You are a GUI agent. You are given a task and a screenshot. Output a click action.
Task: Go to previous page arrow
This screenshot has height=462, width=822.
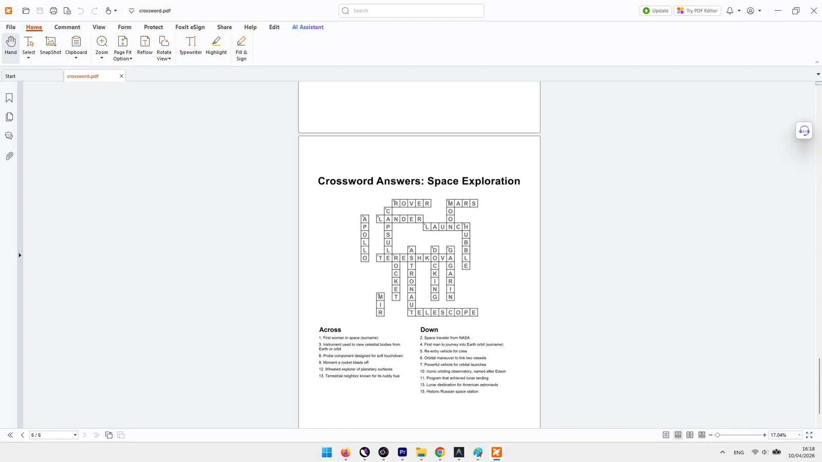[23, 435]
